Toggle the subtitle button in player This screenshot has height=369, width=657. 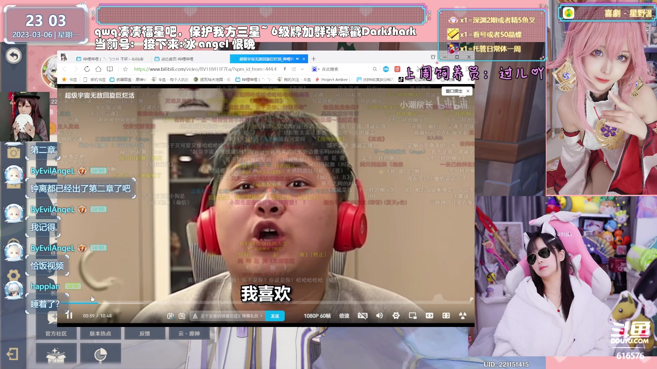(362, 316)
